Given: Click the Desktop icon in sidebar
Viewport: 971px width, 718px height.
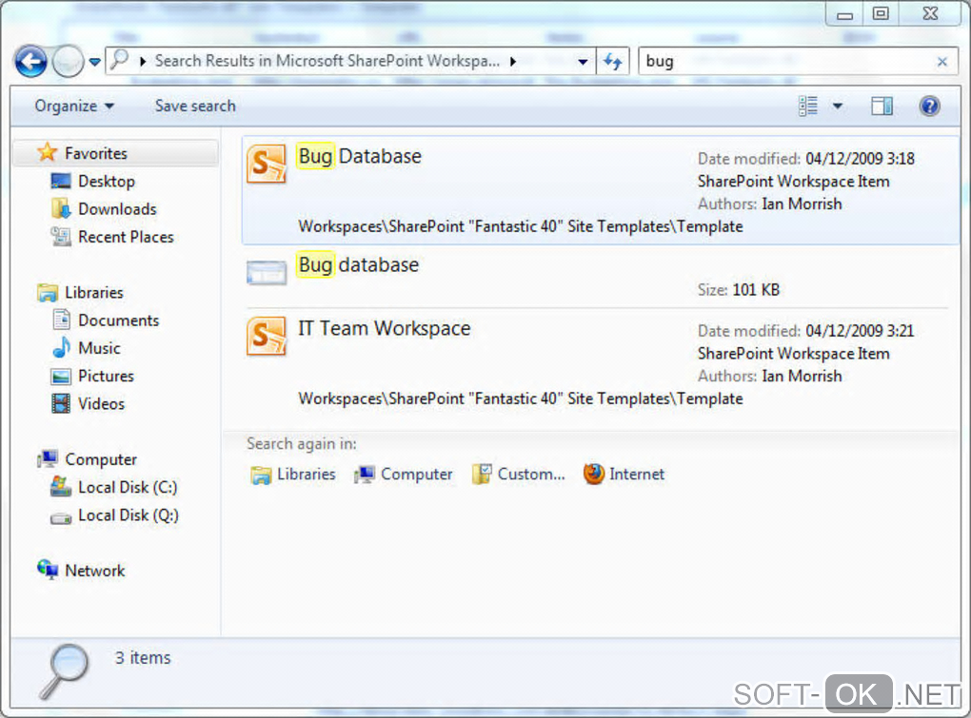Looking at the screenshot, I should (x=61, y=182).
